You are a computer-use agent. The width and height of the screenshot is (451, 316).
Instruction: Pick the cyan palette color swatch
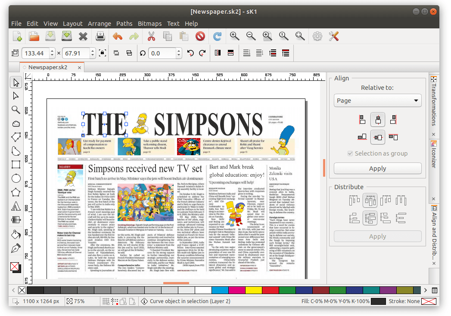(x=220, y=290)
